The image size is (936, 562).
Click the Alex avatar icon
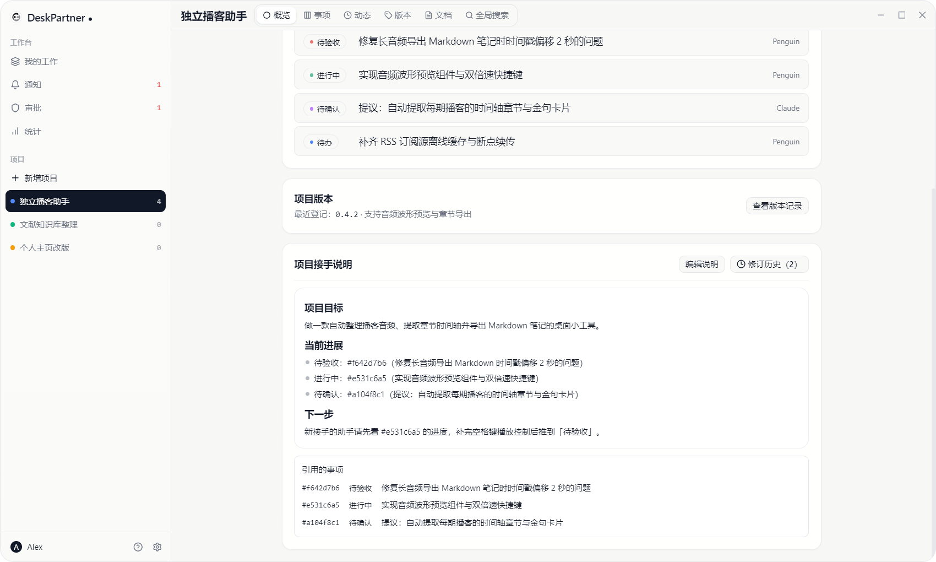tap(17, 547)
